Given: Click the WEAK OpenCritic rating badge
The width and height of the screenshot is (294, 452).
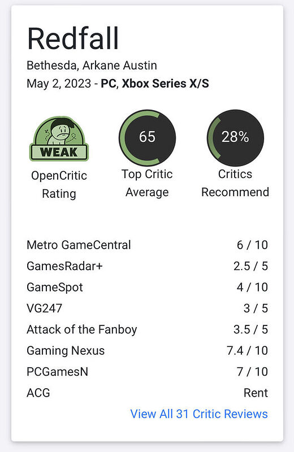Looking at the screenshot, I should [59, 138].
